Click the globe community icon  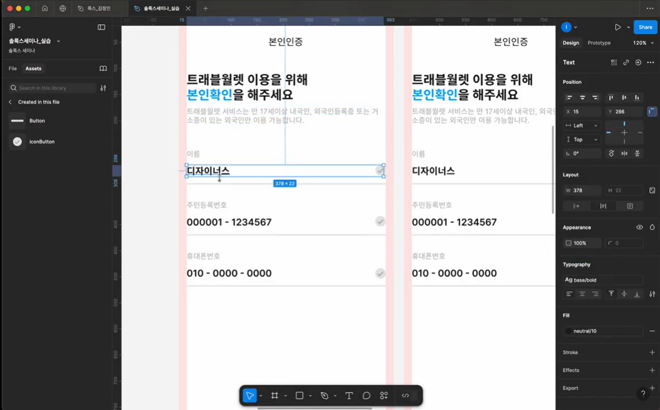[63, 8]
